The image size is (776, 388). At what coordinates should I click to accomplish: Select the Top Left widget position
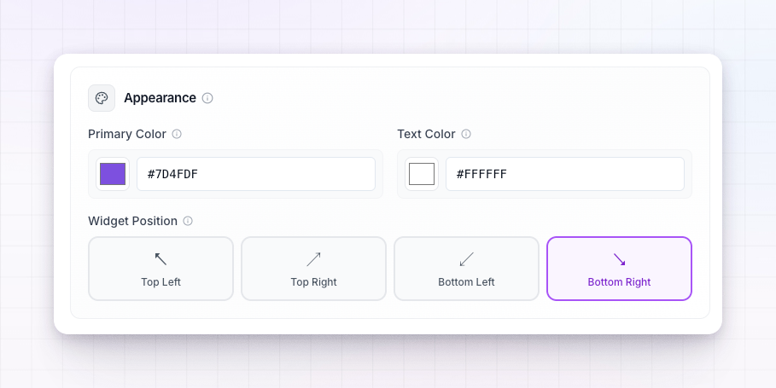tap(160, 269)
